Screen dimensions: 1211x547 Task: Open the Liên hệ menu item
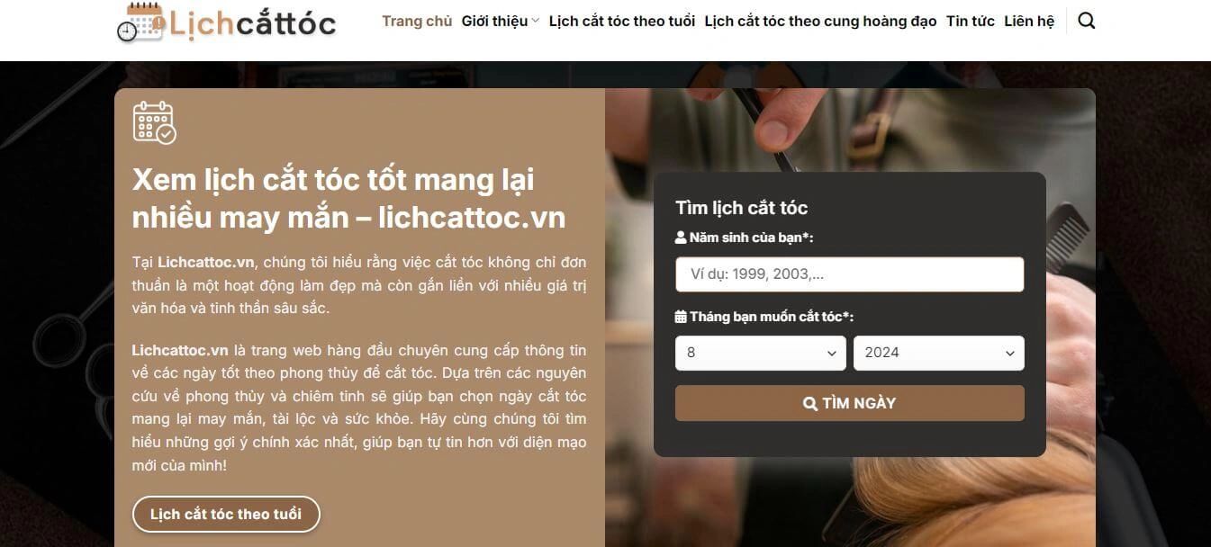(1029, 21)
